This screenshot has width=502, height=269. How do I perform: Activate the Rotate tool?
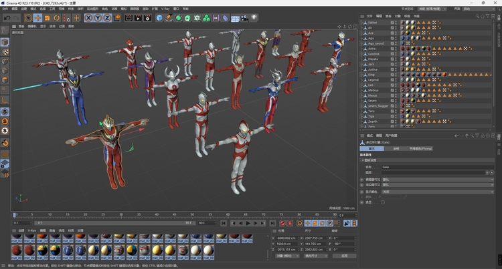(57, 18)
